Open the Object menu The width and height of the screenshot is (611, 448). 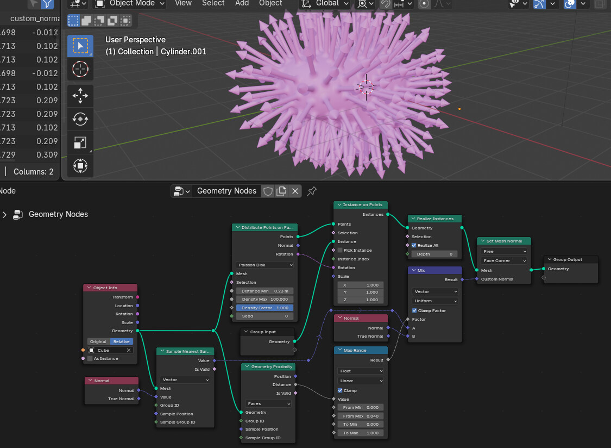click(x=270, y=3)
